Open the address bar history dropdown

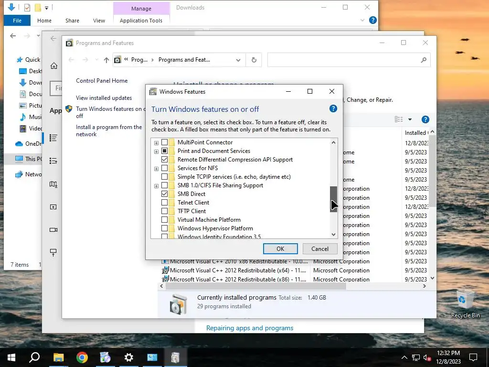click(238, 60)
